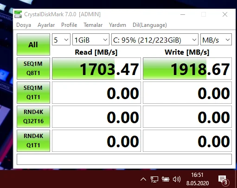
Task: Select SEQ1M Q1T1 read value 0.00
Action: point(96,93)
